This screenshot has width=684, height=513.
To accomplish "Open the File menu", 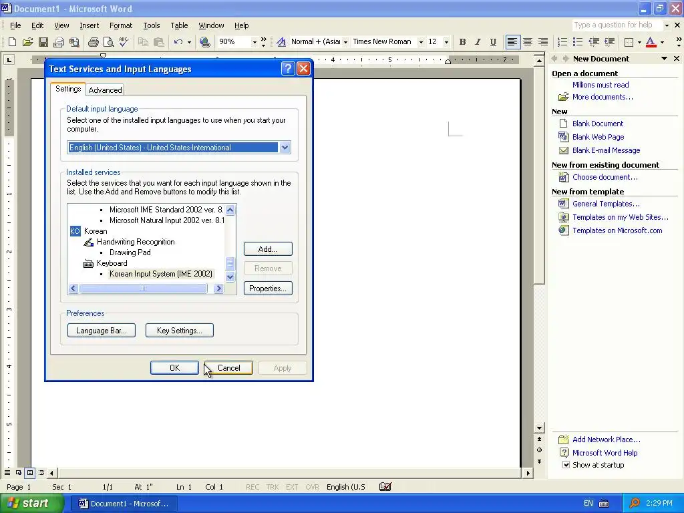I will (x=15, y=25).
